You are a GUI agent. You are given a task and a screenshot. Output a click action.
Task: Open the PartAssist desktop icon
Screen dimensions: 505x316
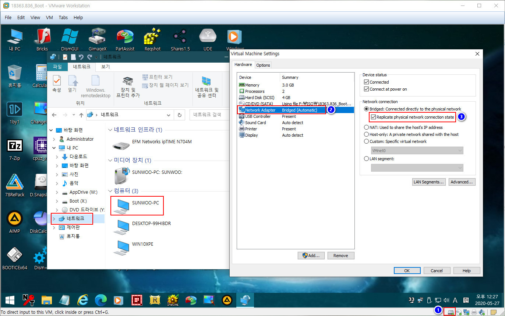point(125,39)
